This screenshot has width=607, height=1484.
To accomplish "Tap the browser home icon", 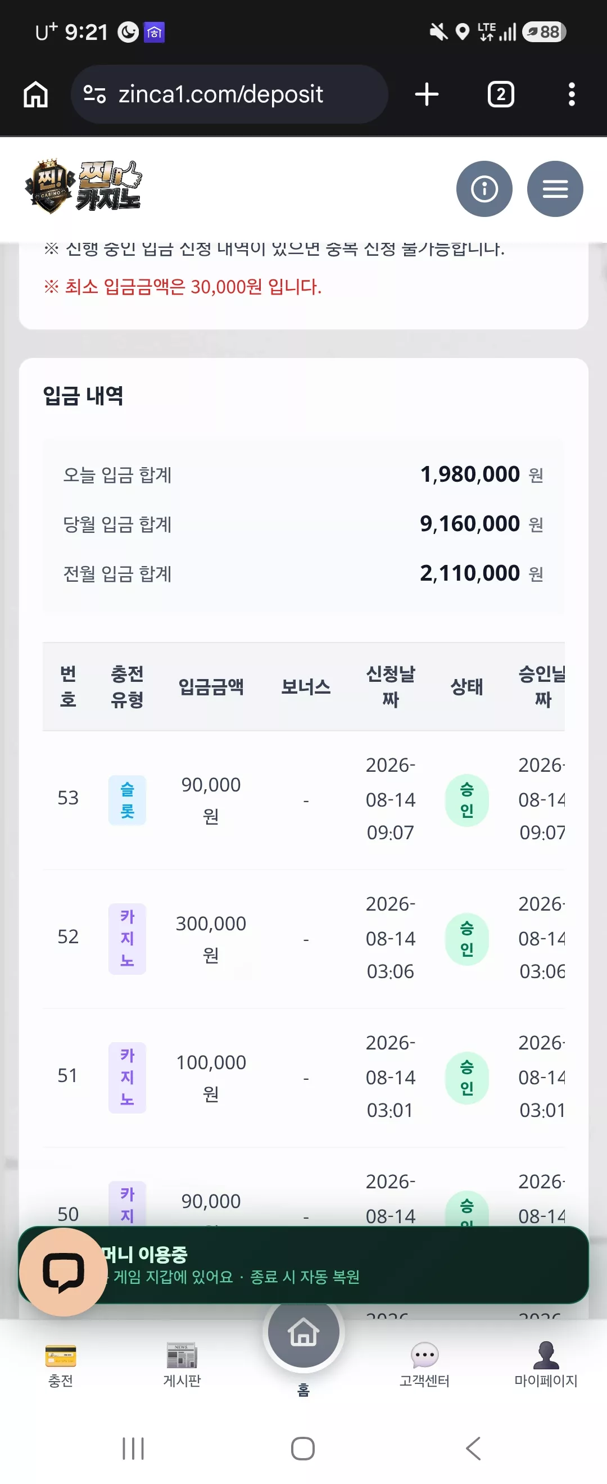I will 36,94.
